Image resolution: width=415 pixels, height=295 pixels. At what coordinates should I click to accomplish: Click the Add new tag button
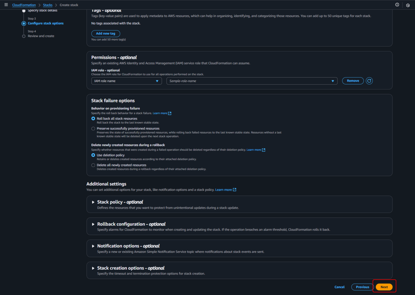point(105,33)
